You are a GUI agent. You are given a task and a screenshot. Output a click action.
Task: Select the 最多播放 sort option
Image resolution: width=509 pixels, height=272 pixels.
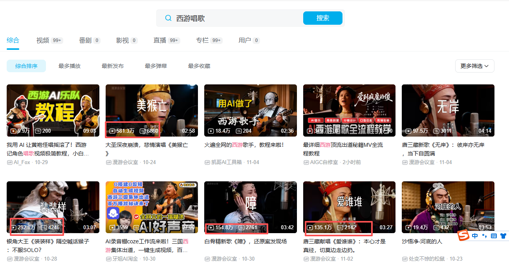pos(69,66)
